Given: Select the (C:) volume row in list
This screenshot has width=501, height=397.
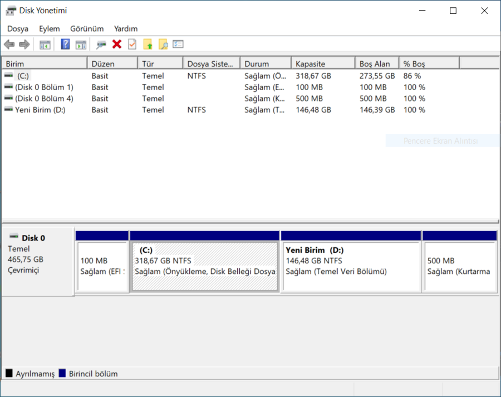Looking at the screenshot, I should point(23,76).
